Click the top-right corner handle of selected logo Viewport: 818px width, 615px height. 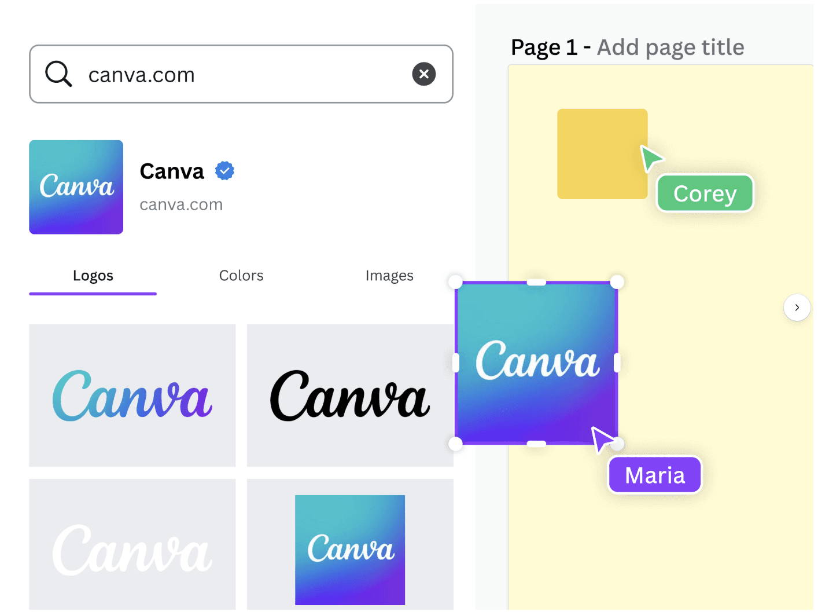click(x=617, y=282)
